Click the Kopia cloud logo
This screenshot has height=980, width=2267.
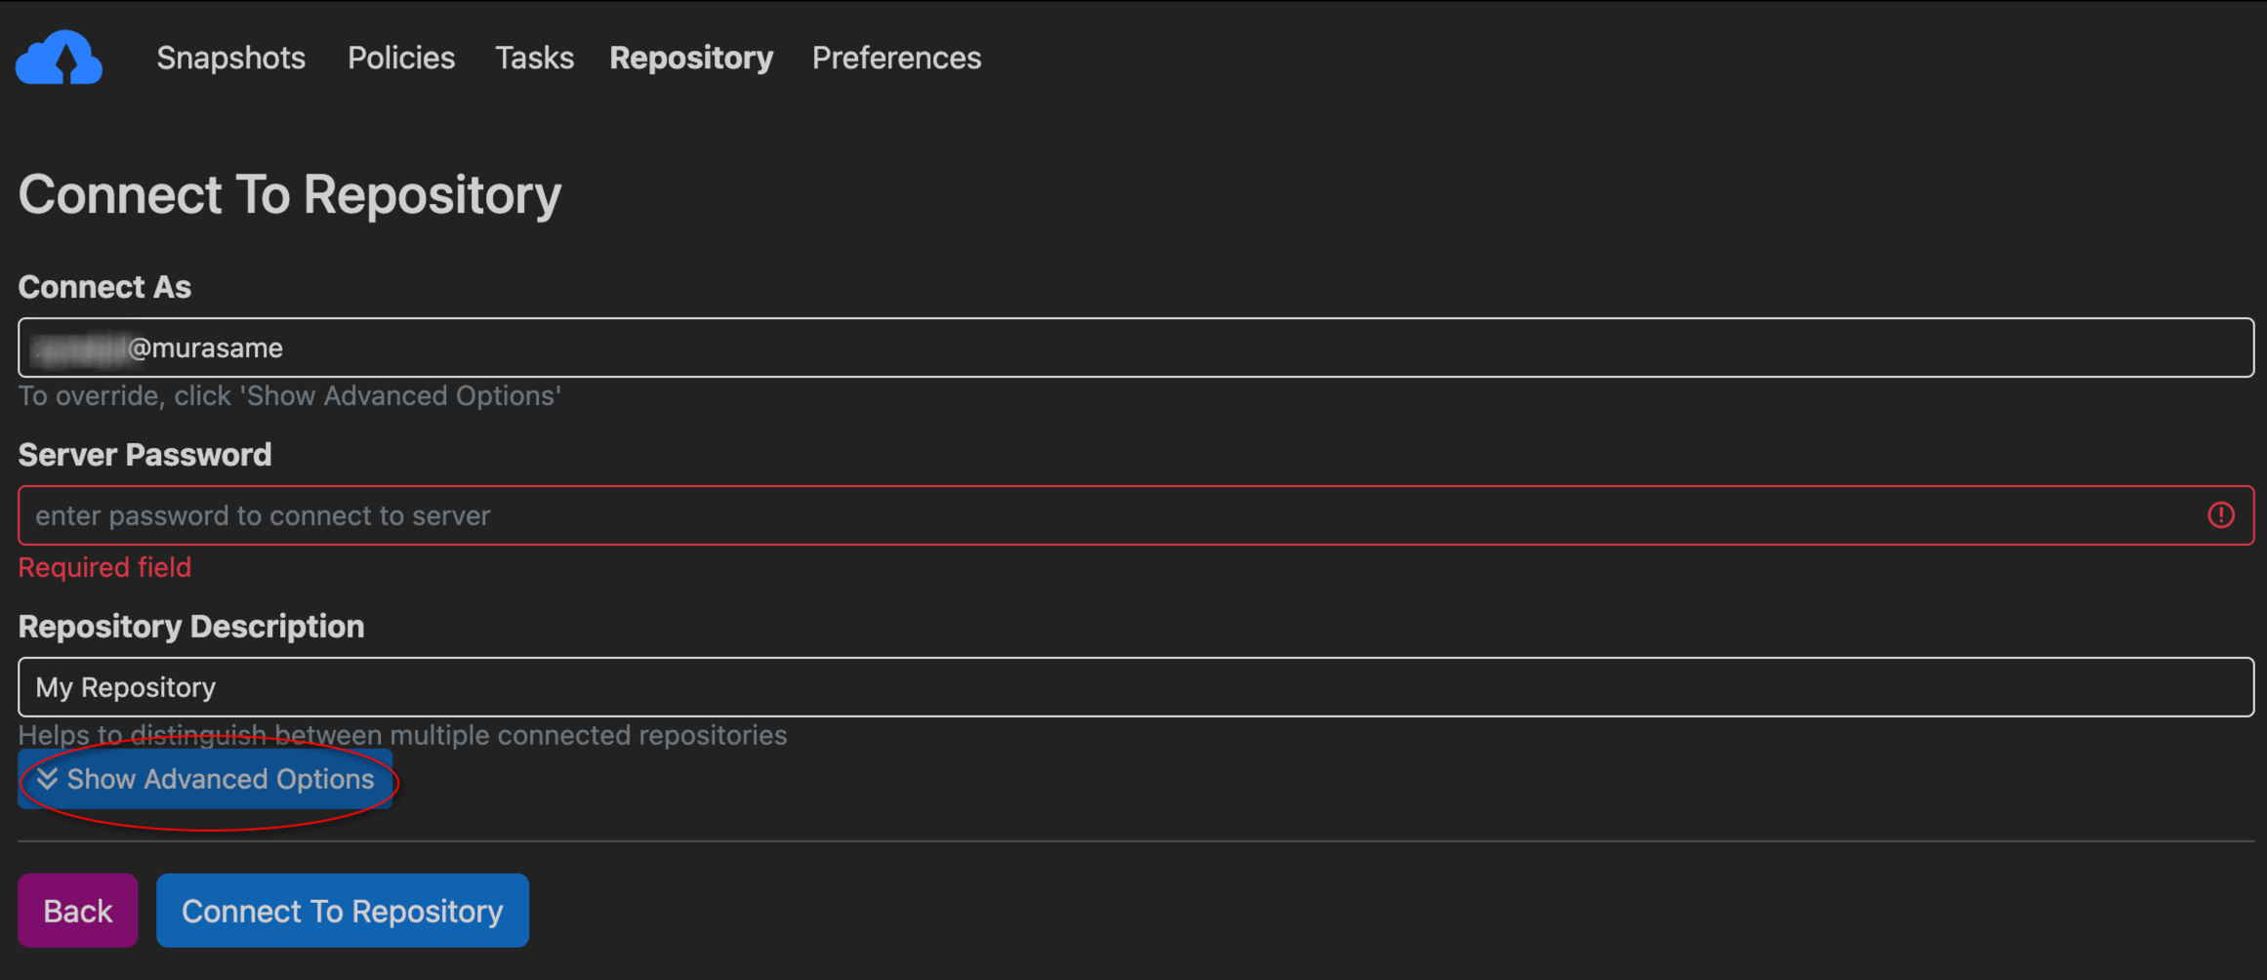pos(60,58)
